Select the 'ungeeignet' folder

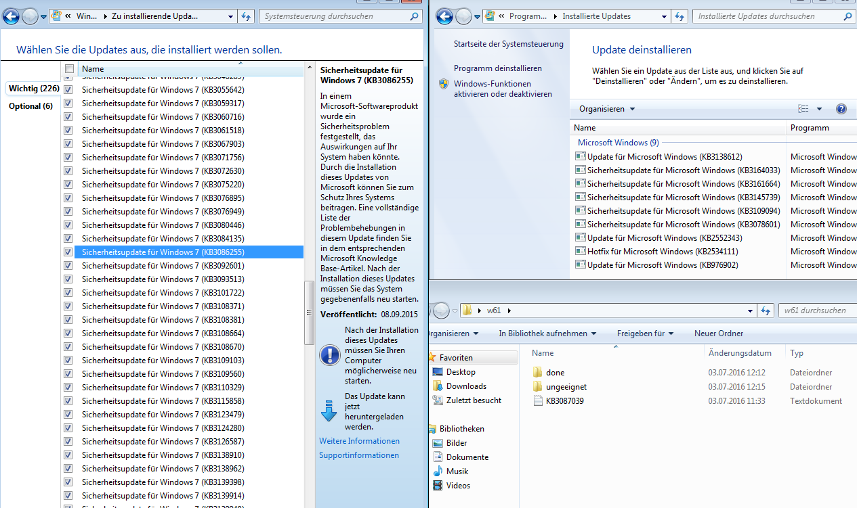[566, 387]
